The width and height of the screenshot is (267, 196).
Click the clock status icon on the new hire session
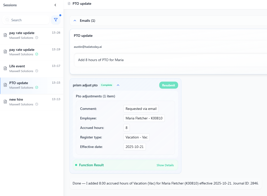coord(37,104)
